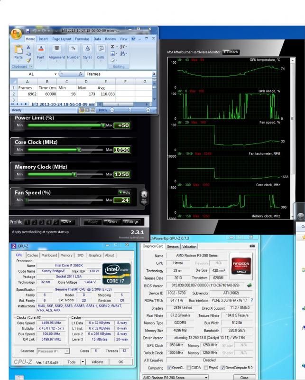This screenshot has width=305, height=380.
Task: Open Excel Formulas ribbon tab
Action: point(82,39)
